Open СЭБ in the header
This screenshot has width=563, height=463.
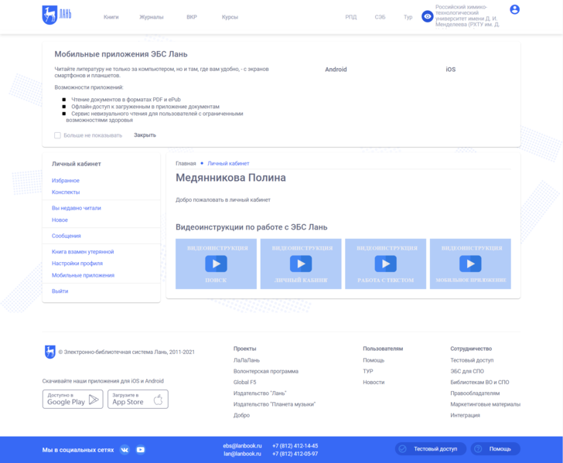click(380, 17)
